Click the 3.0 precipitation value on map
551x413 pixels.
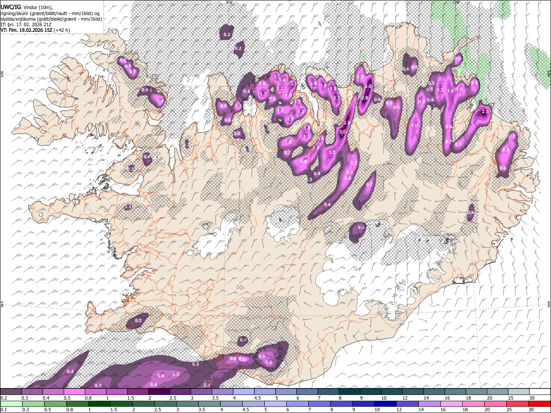coord(368,86)
